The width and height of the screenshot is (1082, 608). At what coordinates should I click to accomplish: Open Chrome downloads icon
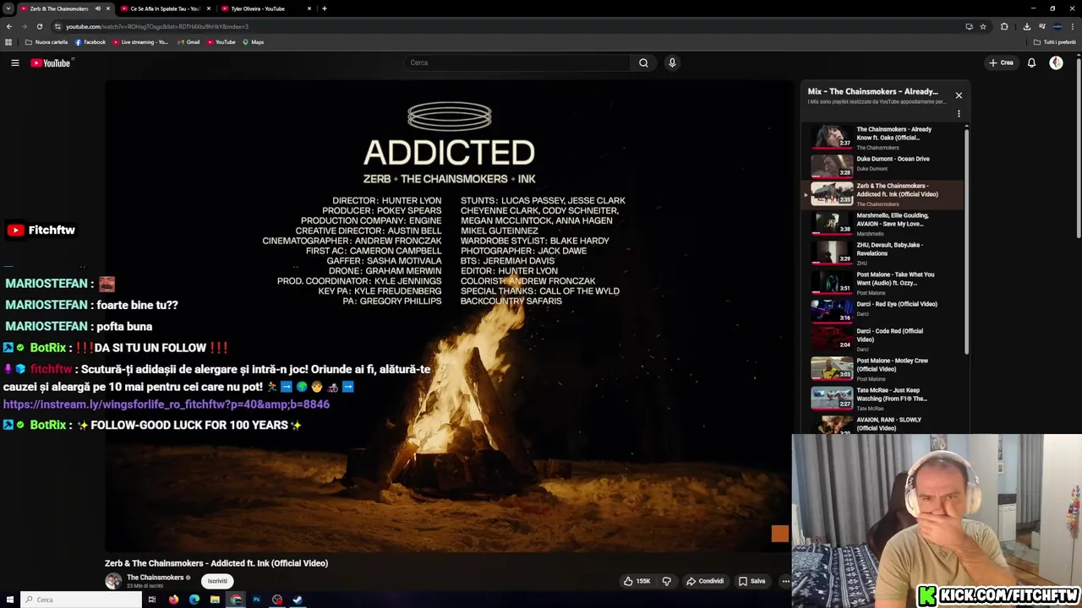(x=1026, y=26)
